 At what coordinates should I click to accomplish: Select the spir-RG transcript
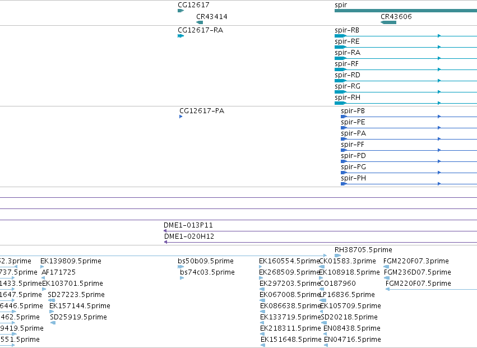pyautogui.click(x=406, y=92)
